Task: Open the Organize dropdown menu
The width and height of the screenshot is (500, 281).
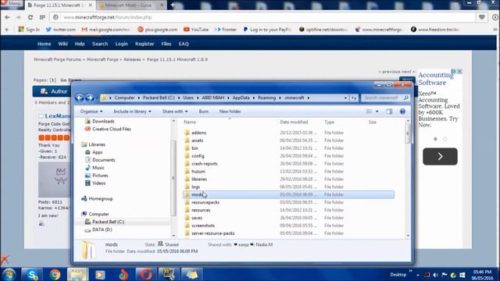Action: click(x=91, y=111)
